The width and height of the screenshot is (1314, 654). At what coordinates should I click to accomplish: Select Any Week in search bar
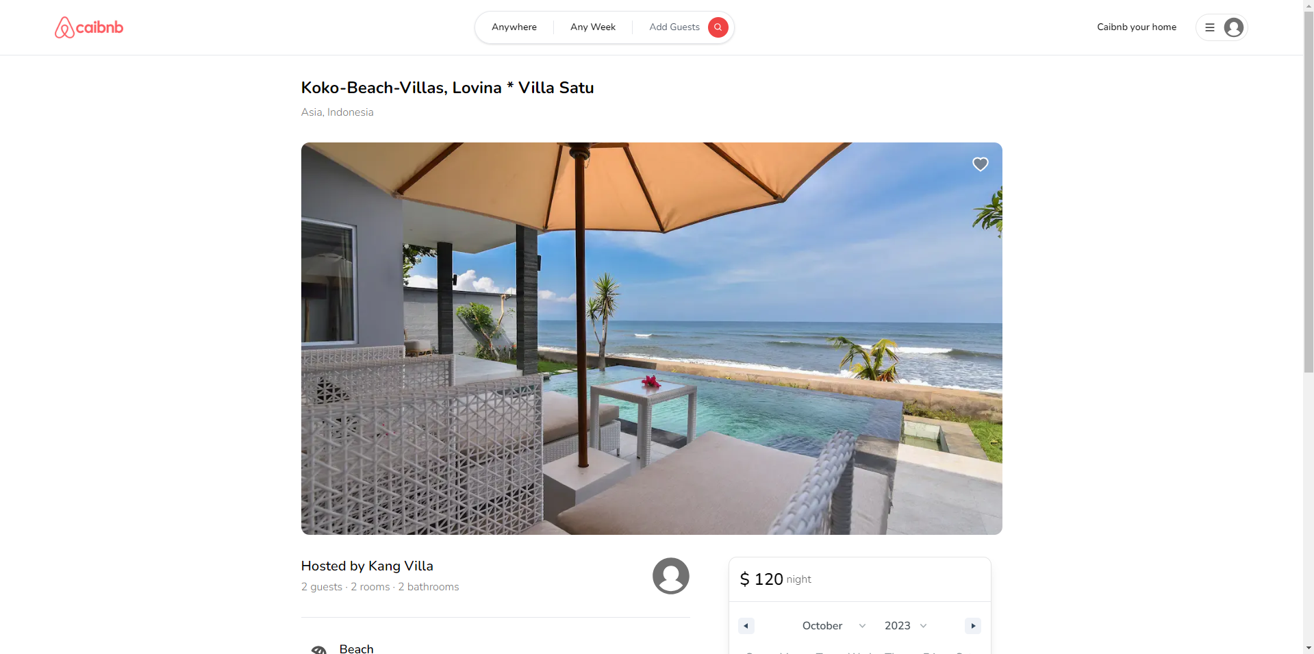[593, 27]
